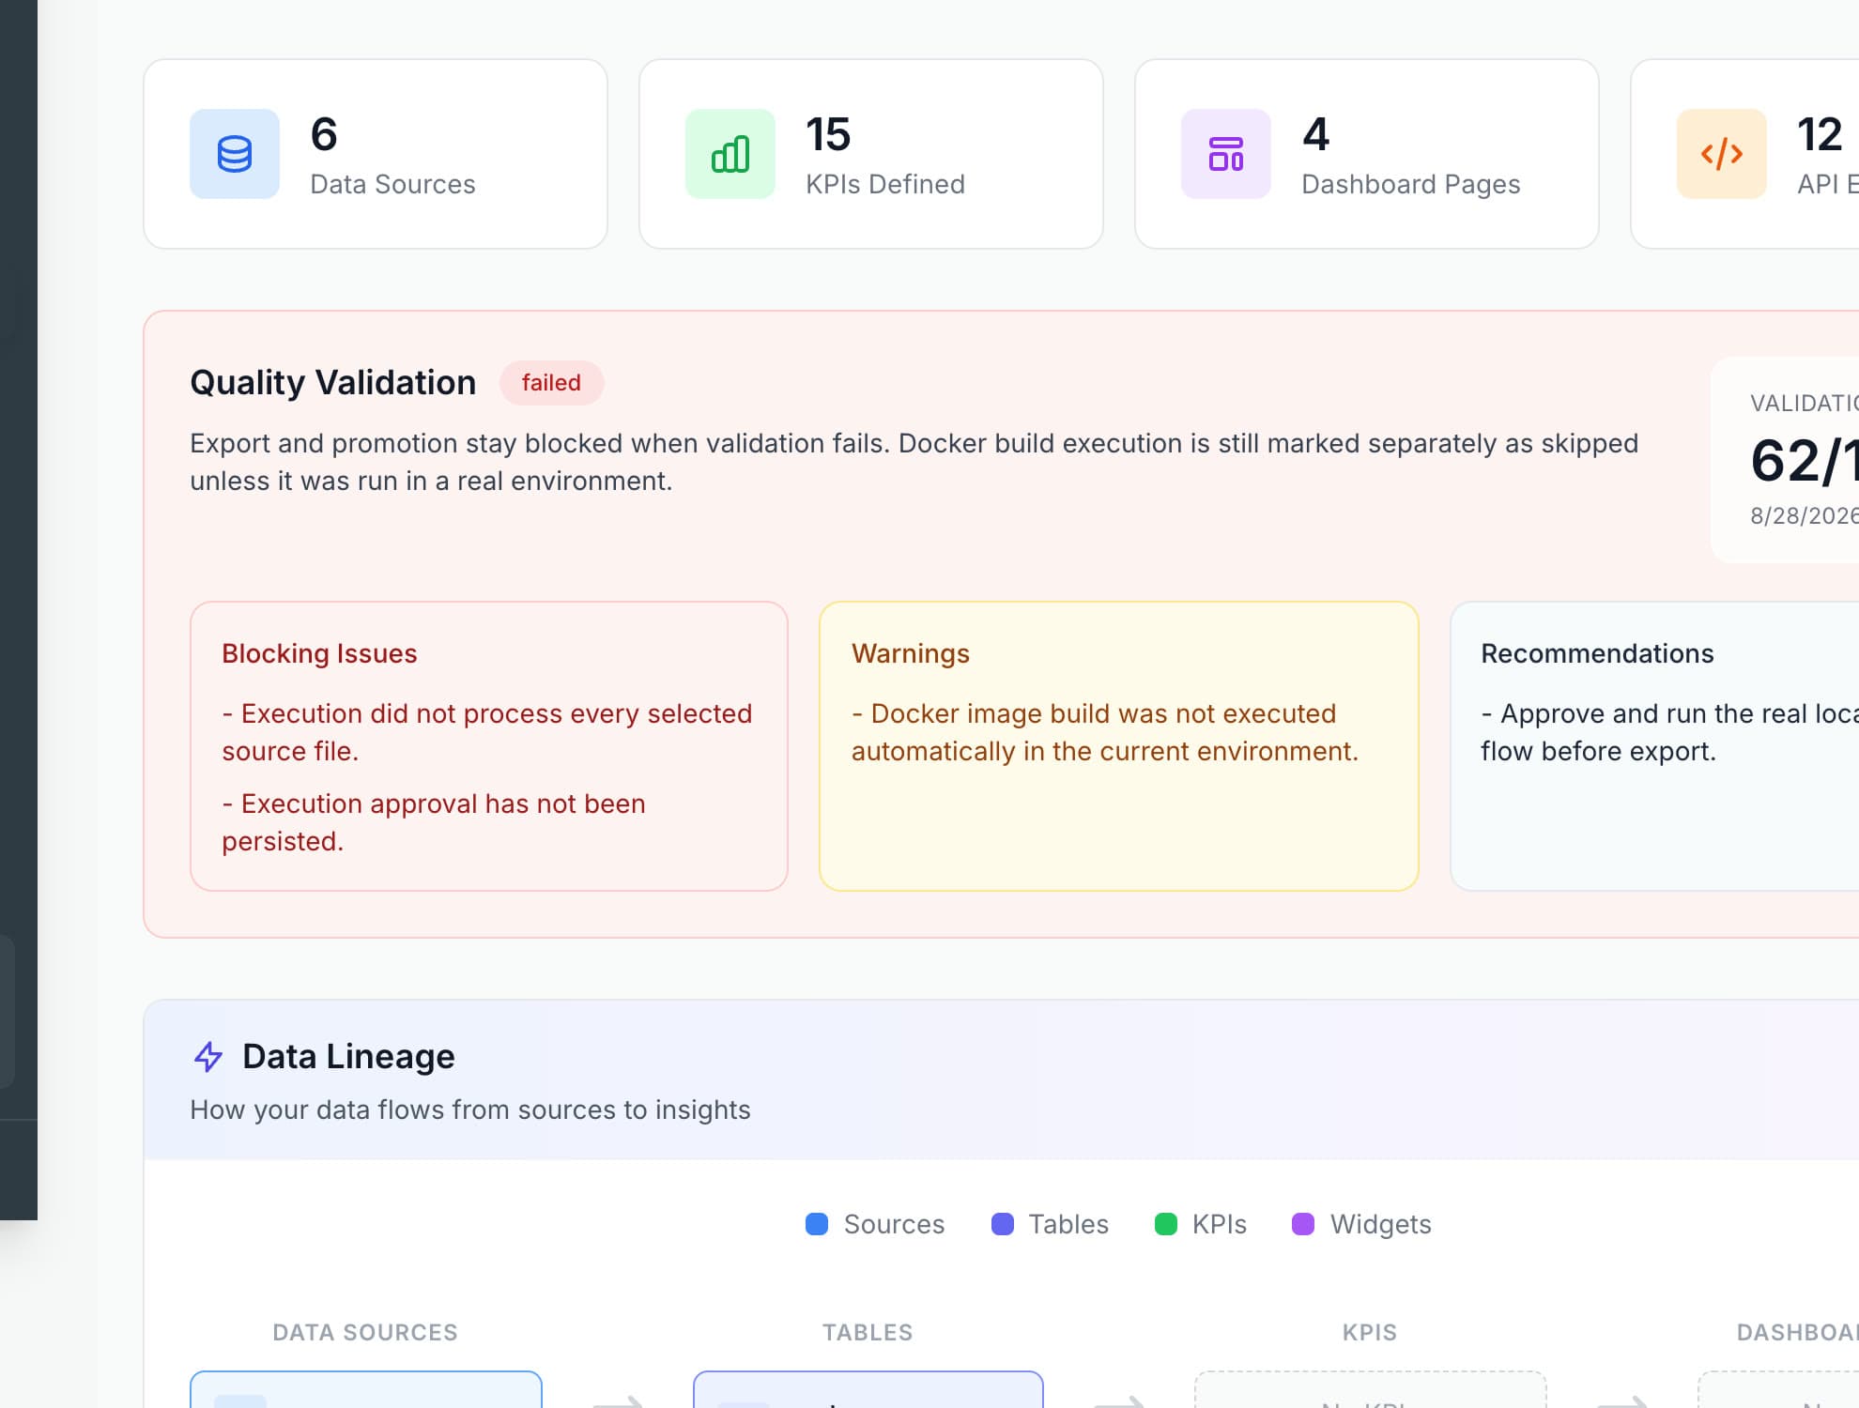Click the purple Widgets legend dot
This screenshot has width=1859, height=1408.
tap(1303, 1224)
